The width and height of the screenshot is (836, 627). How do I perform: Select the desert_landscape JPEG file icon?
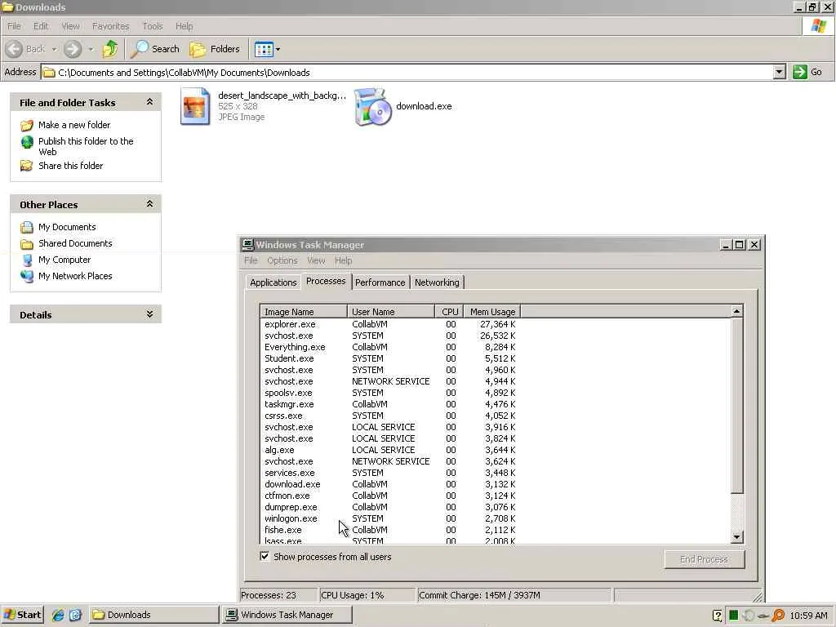[x=195, y=106]
